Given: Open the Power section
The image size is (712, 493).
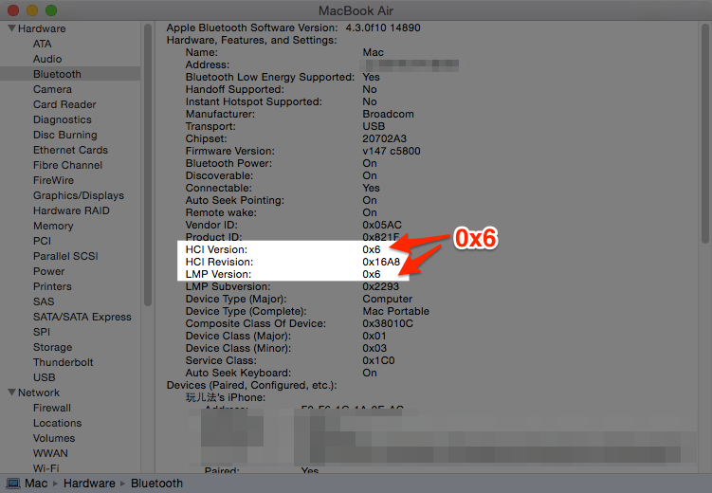Looking at the screenshot, I should [48, 271].
